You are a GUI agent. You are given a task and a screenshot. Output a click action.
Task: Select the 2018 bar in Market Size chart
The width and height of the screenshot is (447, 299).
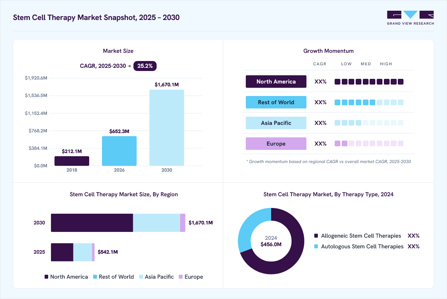tap(72, 161)
